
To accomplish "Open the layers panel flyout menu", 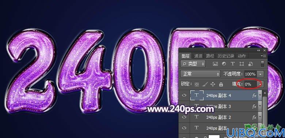I will pyautogui.click(x=263, y=56).
